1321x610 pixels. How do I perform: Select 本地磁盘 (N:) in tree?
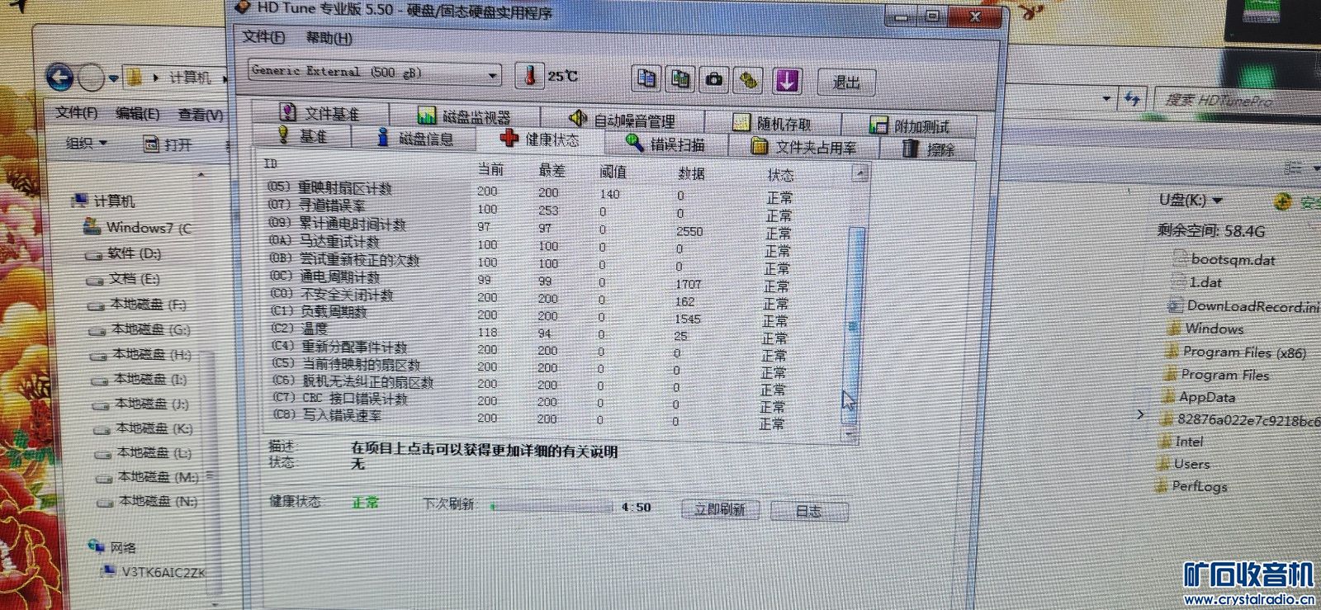pyautogui.click(x=149, y=501)
